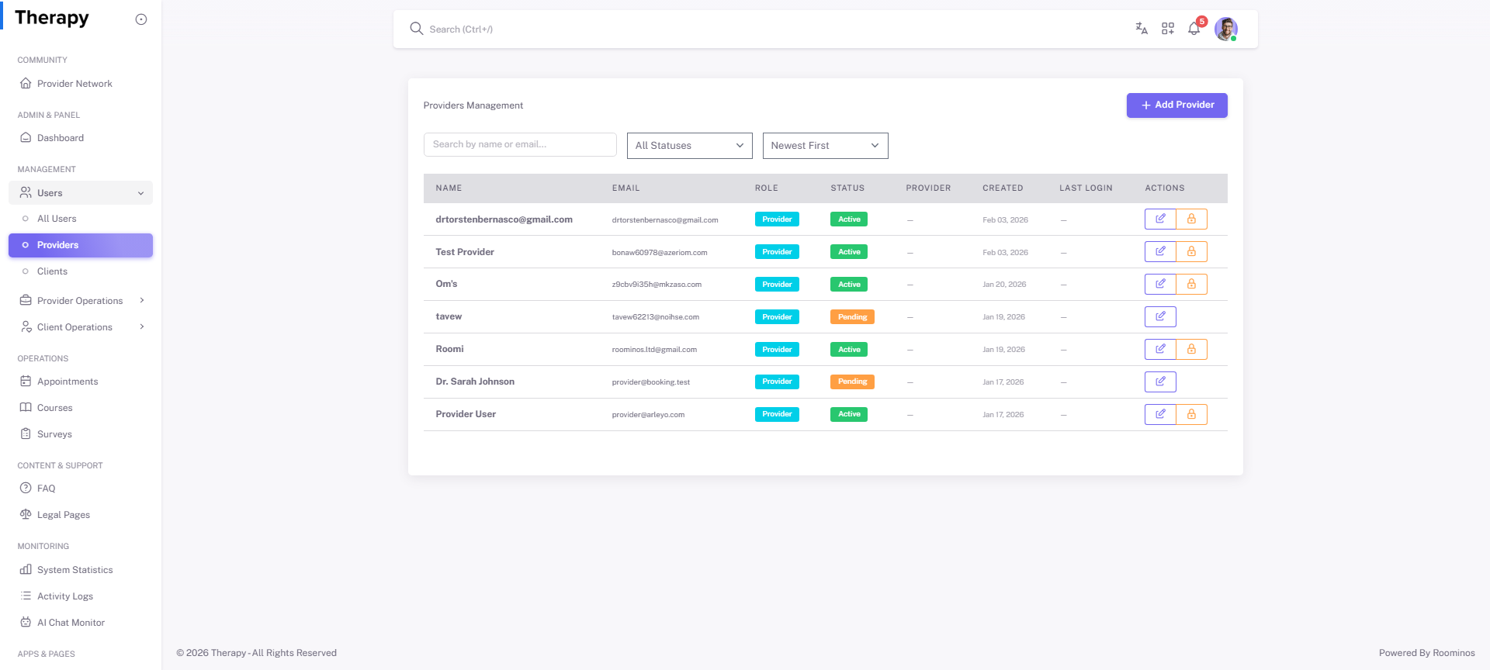The image size is (1490, 670).
Task: Click the Pending badge for Dr. Sarah Johnson
Action: tap(852, 382)
